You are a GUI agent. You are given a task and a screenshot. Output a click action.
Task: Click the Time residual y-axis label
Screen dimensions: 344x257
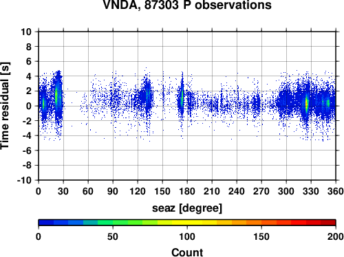pyautogui.click(x=5, y=106)
